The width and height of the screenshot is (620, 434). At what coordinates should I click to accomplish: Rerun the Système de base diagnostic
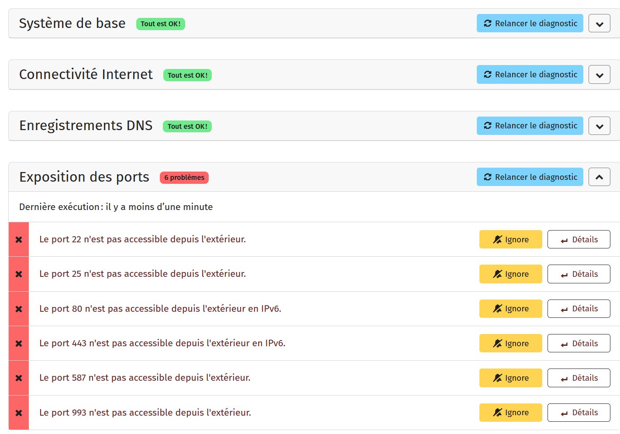tap(530, 24)
